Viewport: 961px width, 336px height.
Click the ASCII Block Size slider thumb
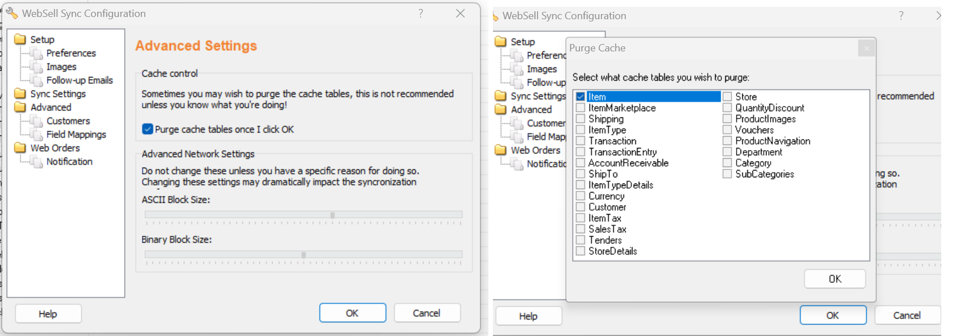click(332, 215)
